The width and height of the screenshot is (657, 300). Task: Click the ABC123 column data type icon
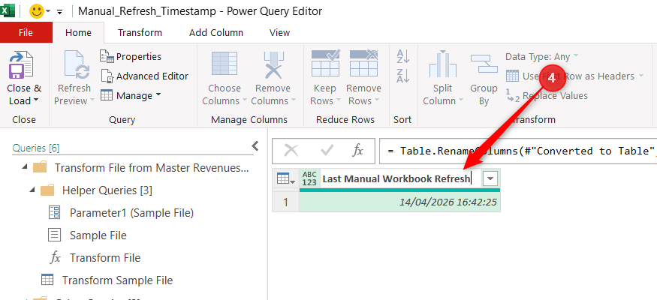coord(309,179)
